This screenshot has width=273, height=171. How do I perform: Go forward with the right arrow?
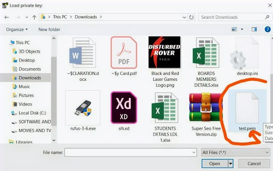(x=18, y=17)
